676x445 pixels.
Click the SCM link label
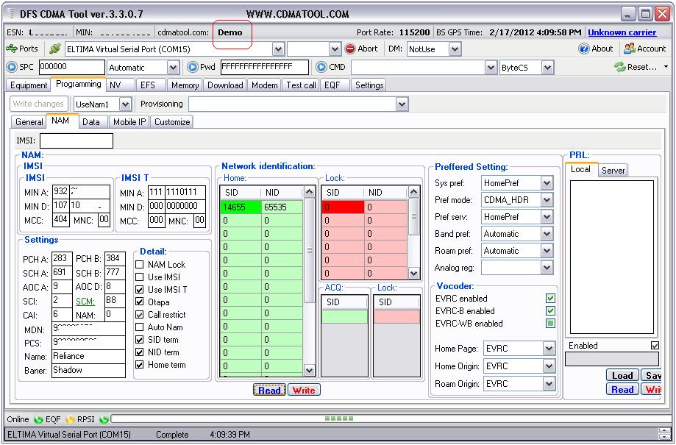coord(85,302)
